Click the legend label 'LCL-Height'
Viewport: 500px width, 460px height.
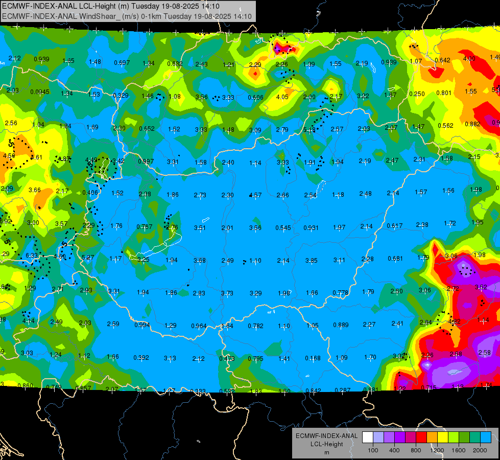(x=326, y=444)
